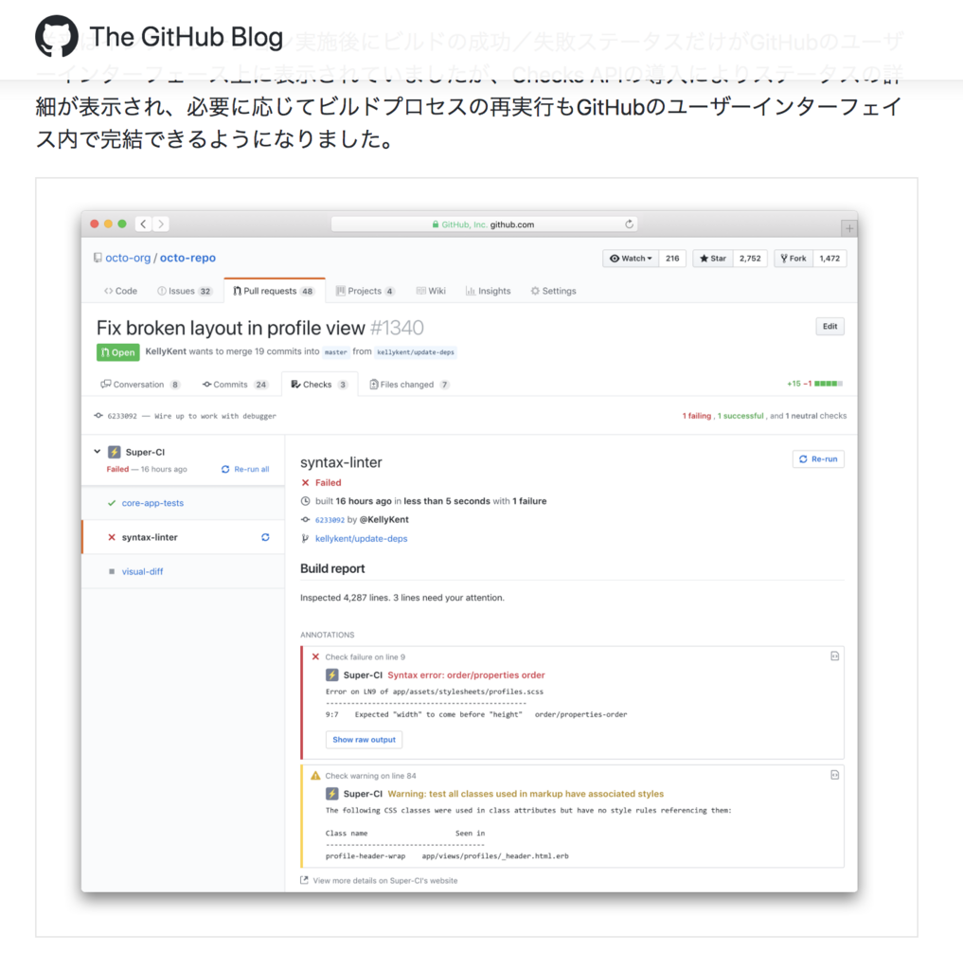Click the diffstat bar showing +15 −1
The image size is (963, 970).
tap(814, 384)
